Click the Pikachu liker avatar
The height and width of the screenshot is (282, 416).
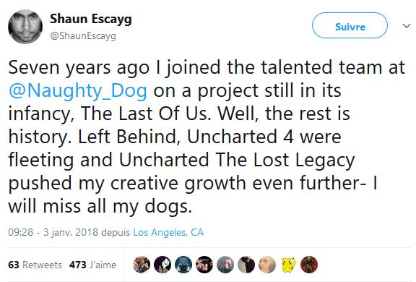tap(288, 265)
